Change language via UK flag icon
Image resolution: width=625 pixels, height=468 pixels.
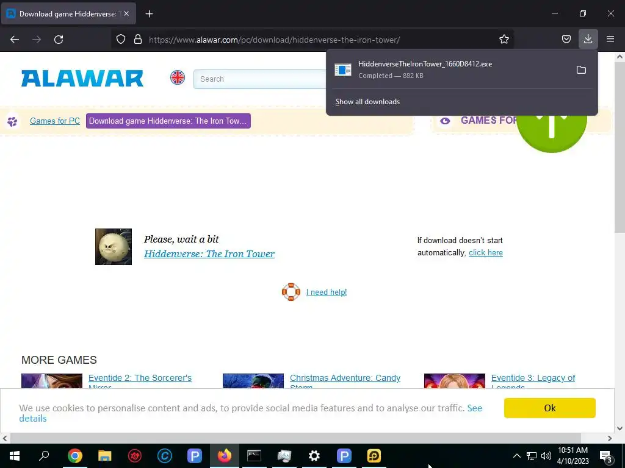coord(178,77)
